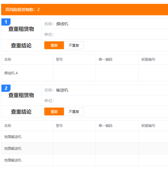Screen dimensions: 168x169
Task: Click 名称 column header in first table
Action: pyautogui.click(x=8, y=59)
